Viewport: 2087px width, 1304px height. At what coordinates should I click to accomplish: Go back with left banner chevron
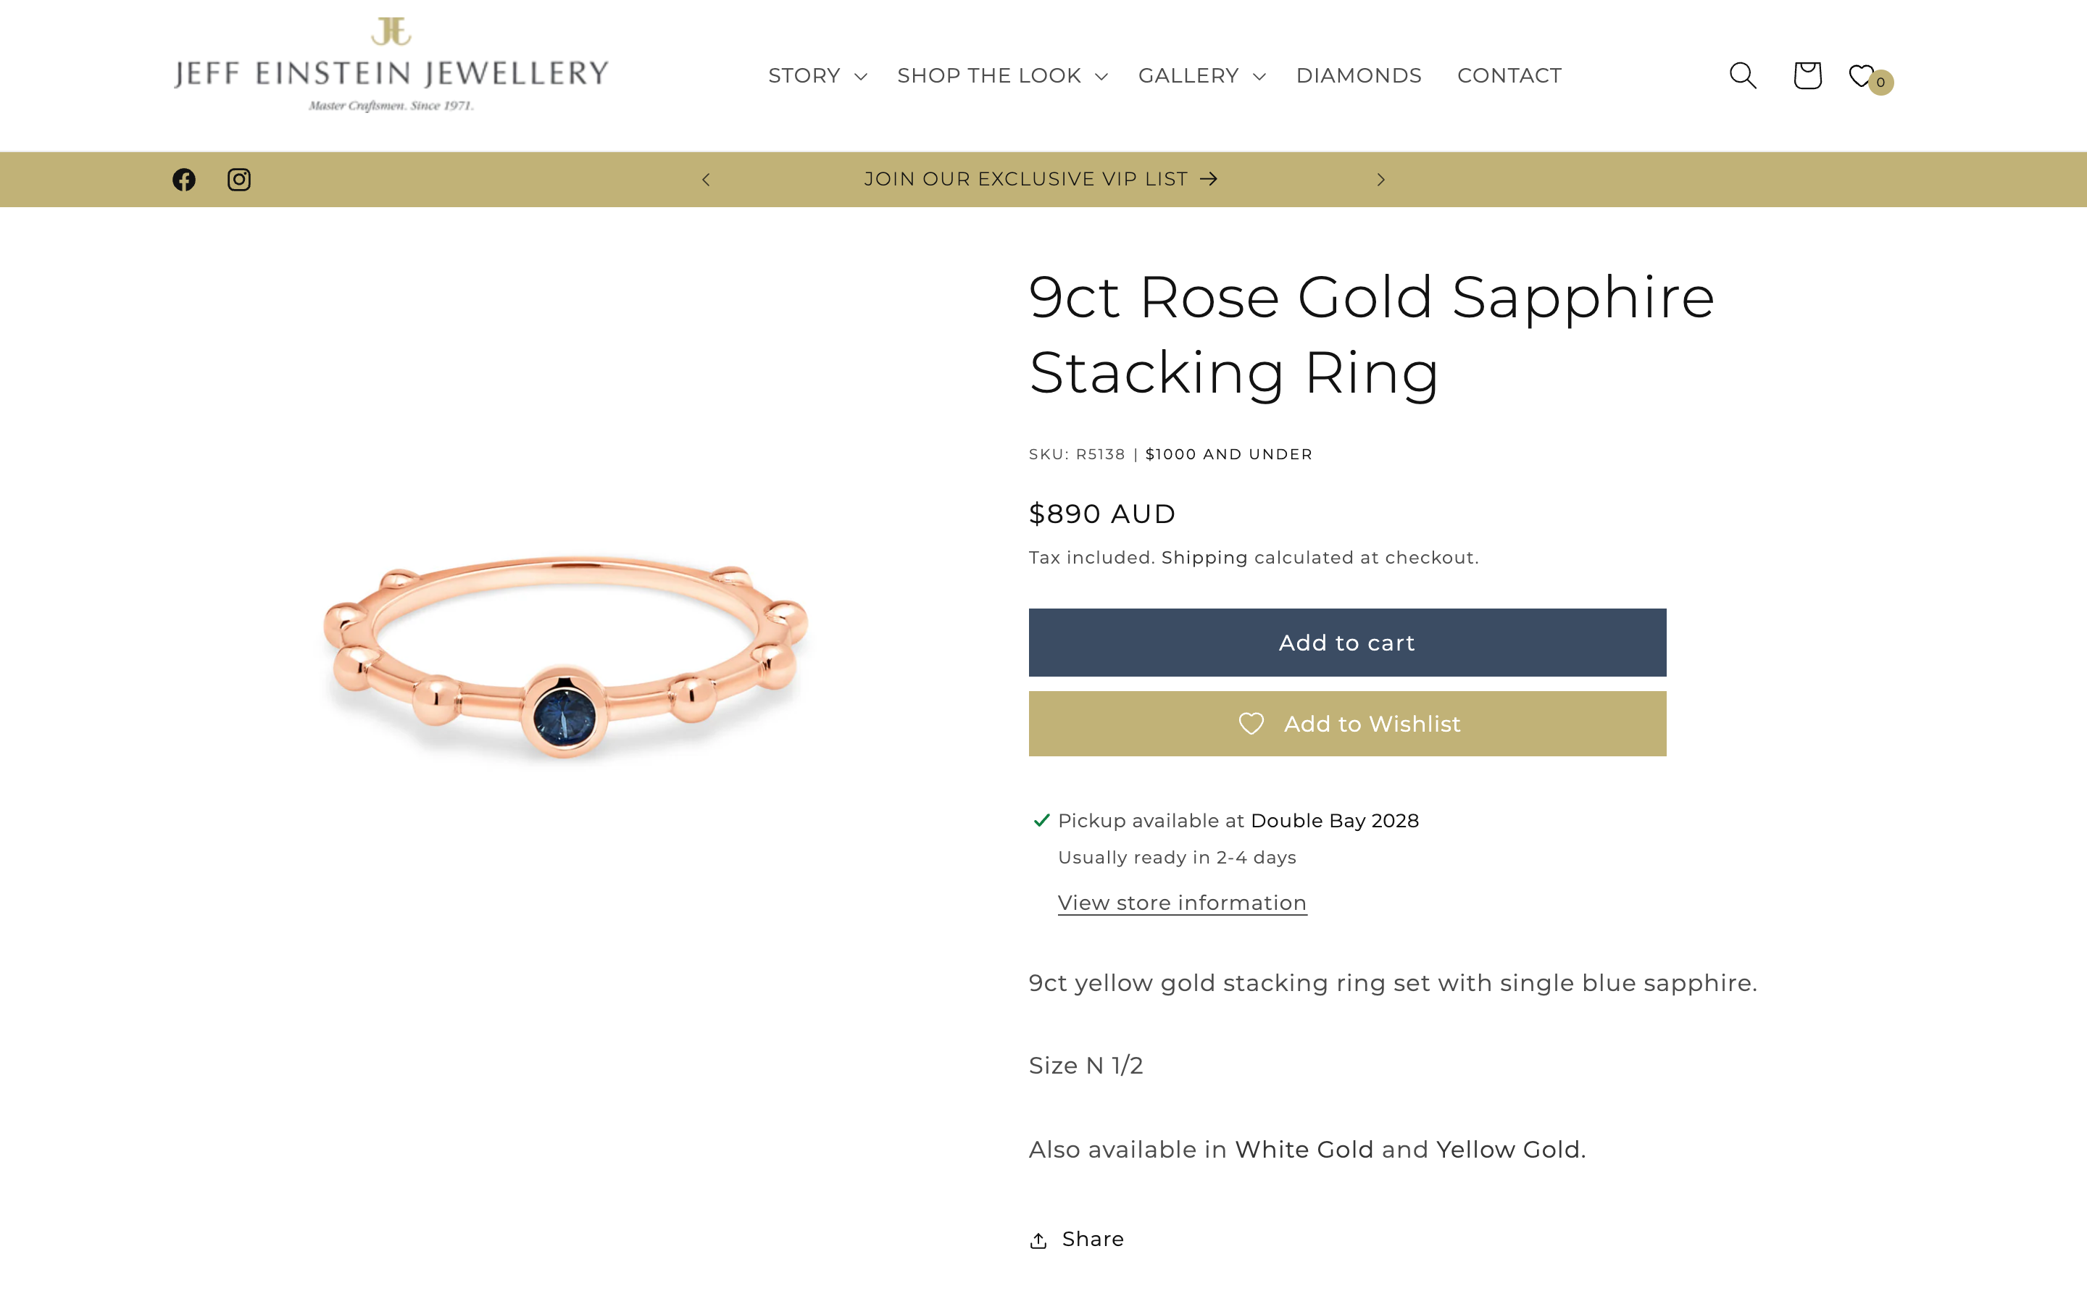(x=707, y=180)
